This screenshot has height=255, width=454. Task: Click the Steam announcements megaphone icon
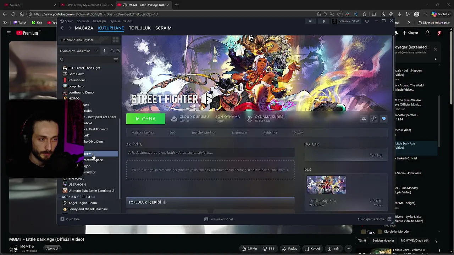click(x=310, y=21)
